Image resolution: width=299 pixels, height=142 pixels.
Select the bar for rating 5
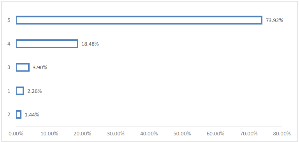[139, 20]
